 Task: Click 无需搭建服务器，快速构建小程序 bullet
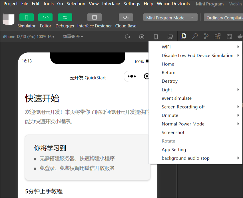(x=77, y=158)
